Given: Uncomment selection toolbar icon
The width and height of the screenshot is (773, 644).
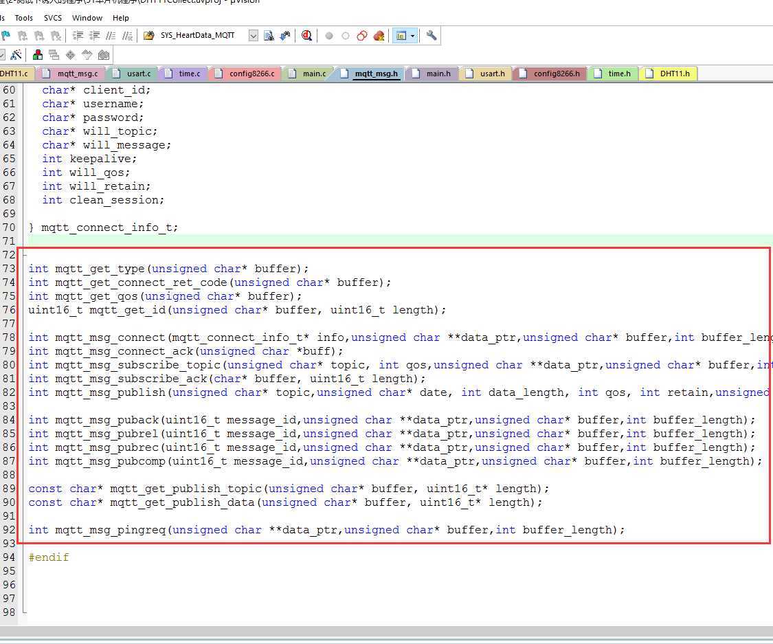Looking at the screenshot, I should (128, 36).
